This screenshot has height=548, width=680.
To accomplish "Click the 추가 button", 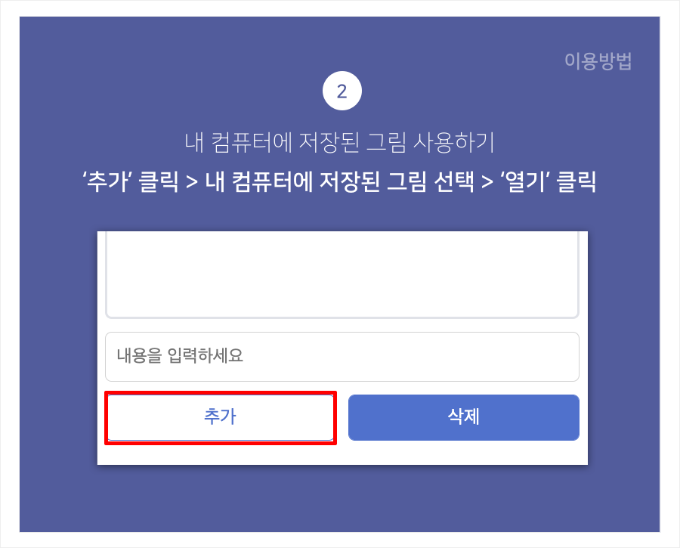I will [x=220, y=417].
